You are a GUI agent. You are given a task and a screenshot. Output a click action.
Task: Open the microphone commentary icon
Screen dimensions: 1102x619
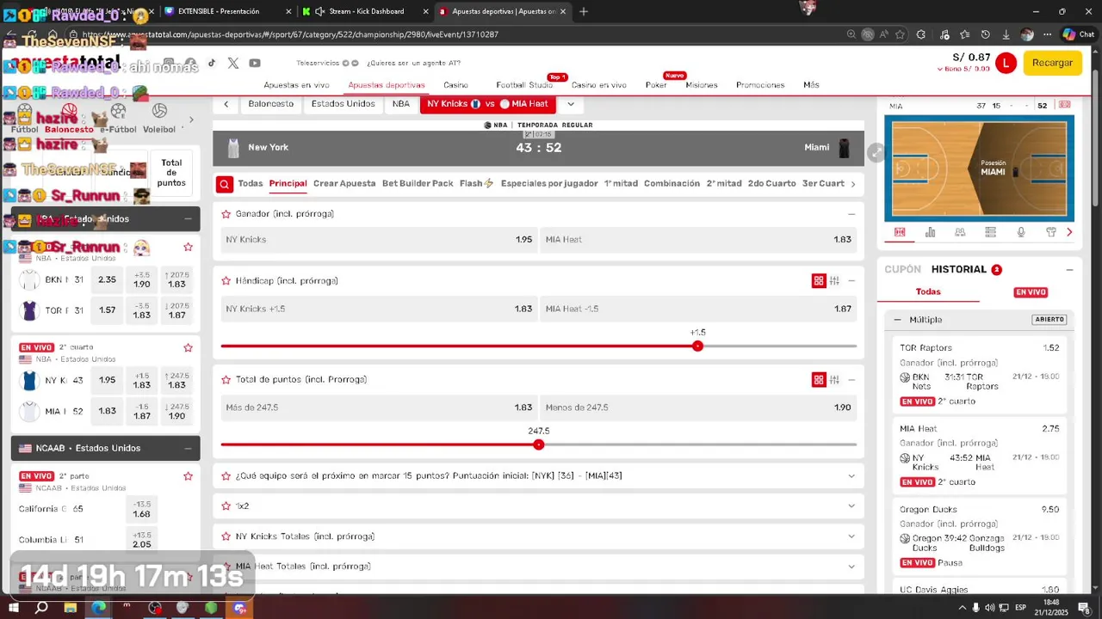click(x=1021, y=232)
